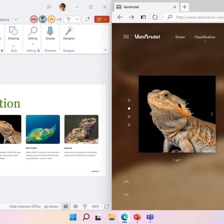The image size is (224, 224).
Task: Open taskbar Search
Action: tap(86, 217)
